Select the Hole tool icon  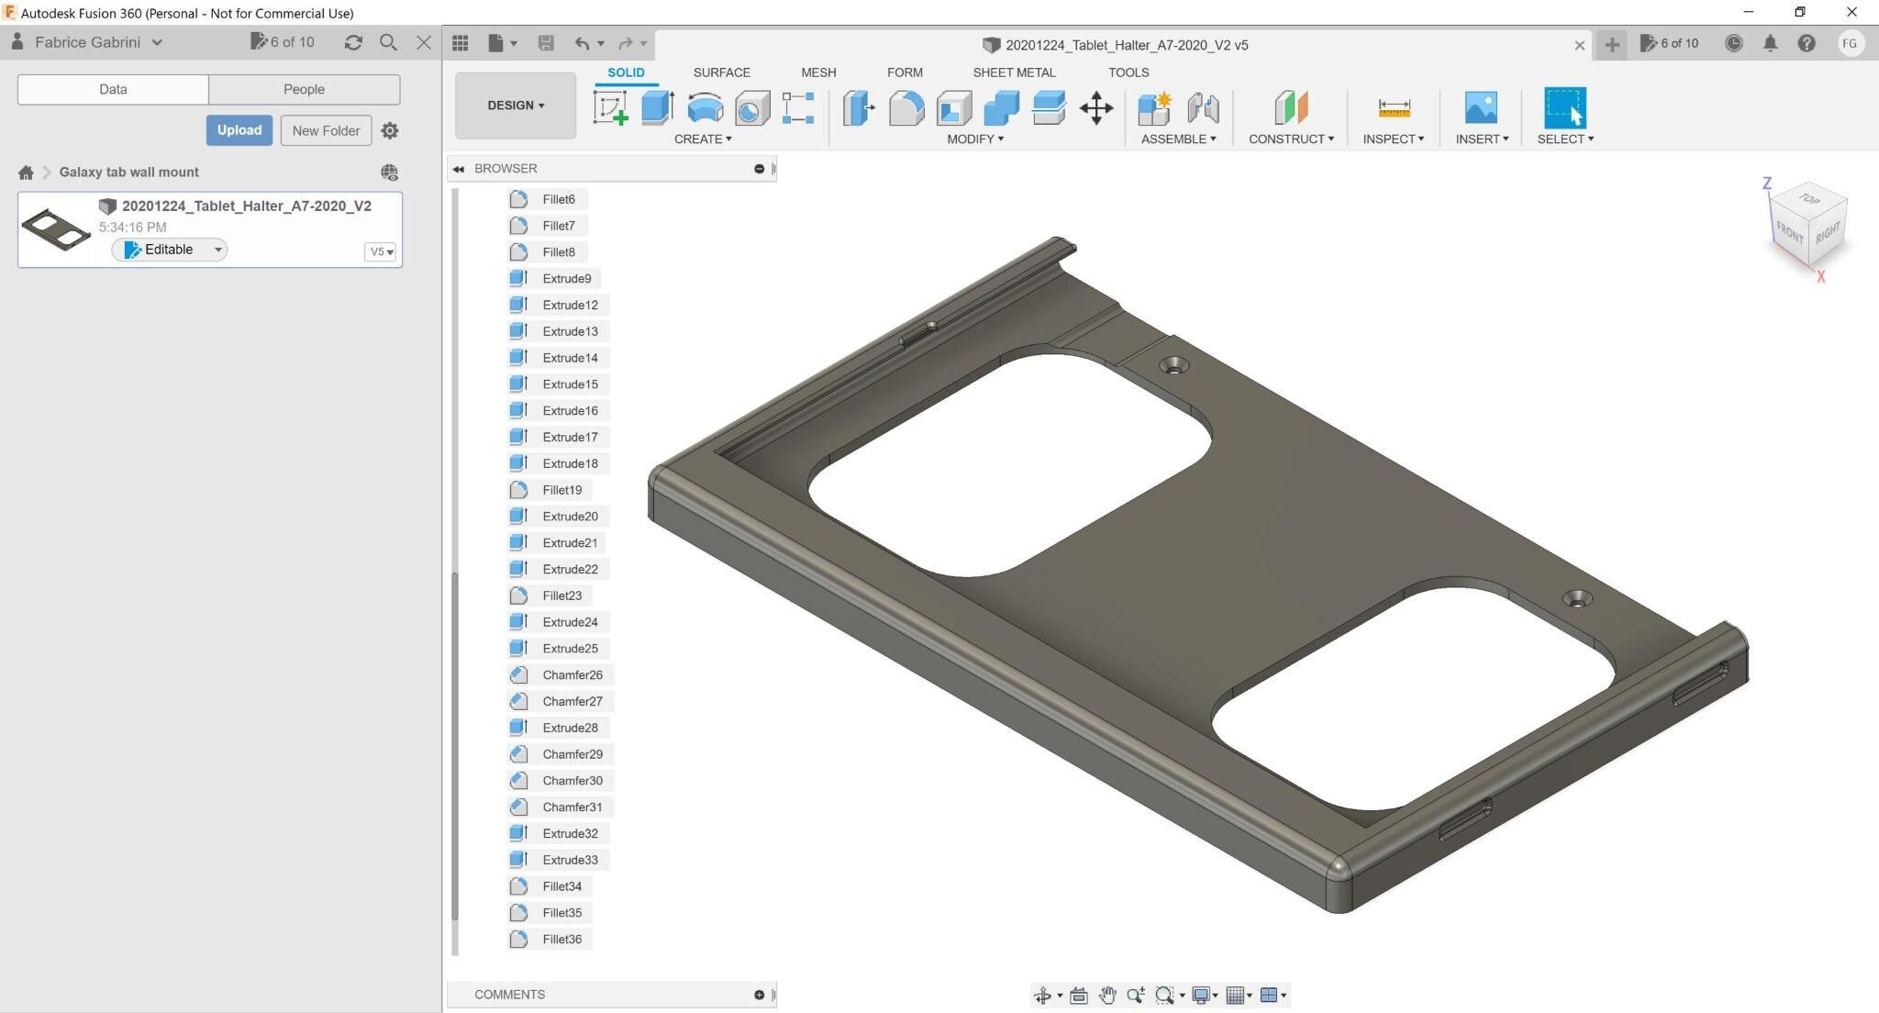point(751,107)
